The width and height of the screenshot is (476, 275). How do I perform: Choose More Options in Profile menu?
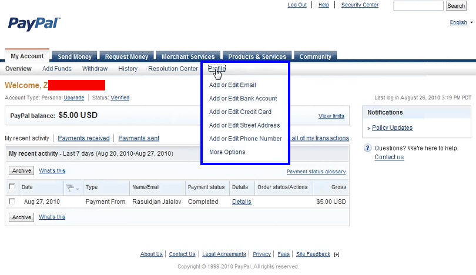[227, 152]
